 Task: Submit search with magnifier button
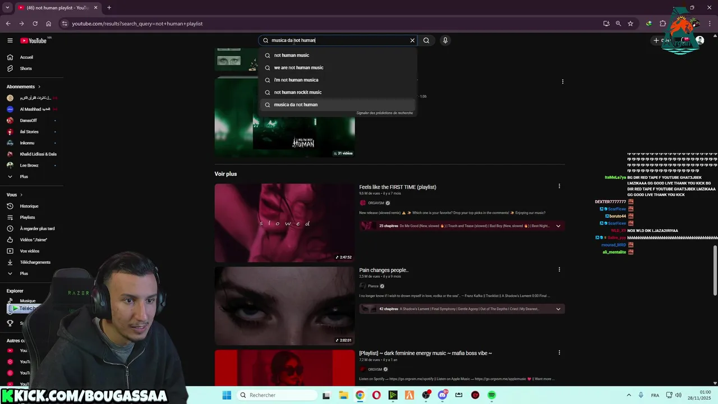pos(426,40)
